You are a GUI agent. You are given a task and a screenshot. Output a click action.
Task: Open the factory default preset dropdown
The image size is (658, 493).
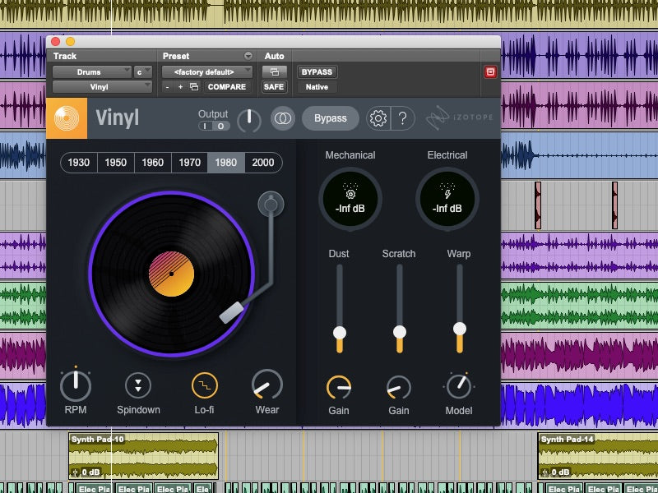click(207, 72)
